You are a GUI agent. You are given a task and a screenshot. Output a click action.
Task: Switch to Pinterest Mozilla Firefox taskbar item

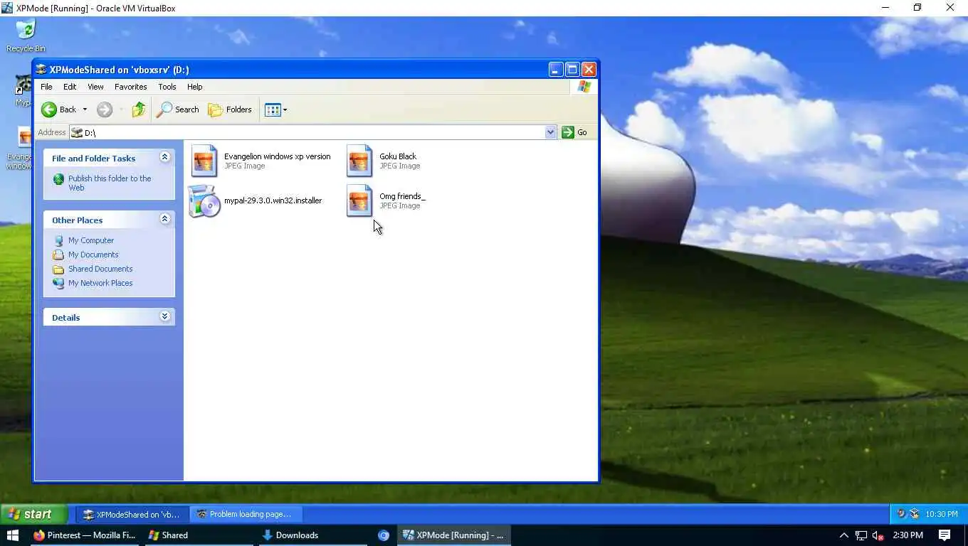[84, 535]
